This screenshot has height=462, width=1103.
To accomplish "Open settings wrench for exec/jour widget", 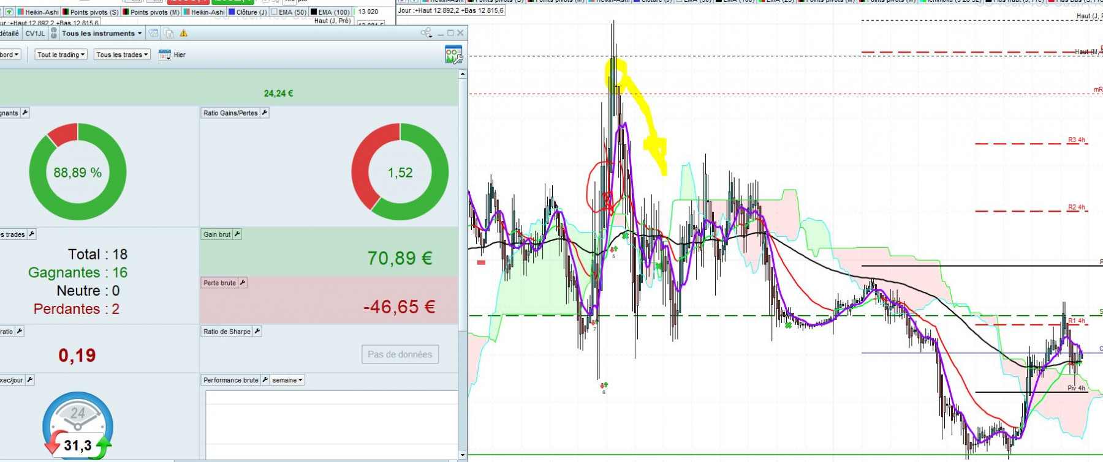I will tap(29, 380).
